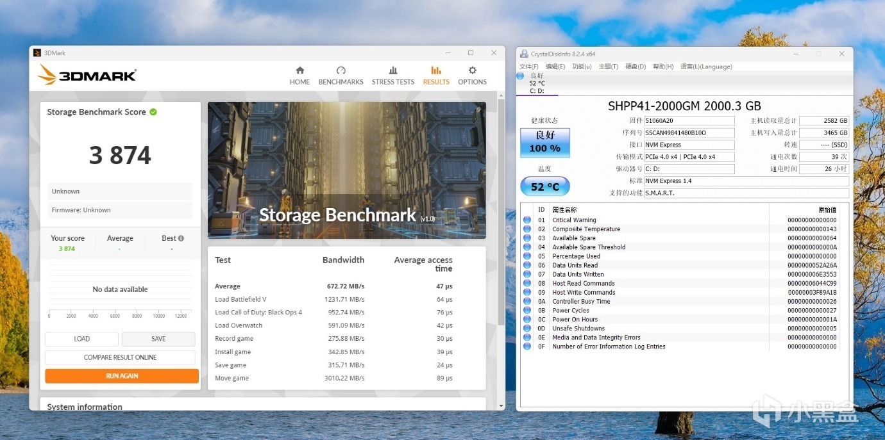The height and width of the screenshot is (440, 885).
Task: Open the 文件(F) menu in CrystalDiskInfo
Action: click(x=528, y=67)
